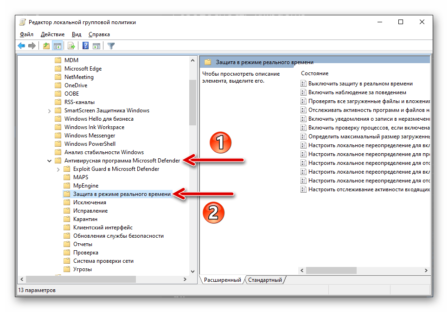Toggle the action pane toolbar icon
This screenshot has height=312, width=448.
(x=96, y=46)
